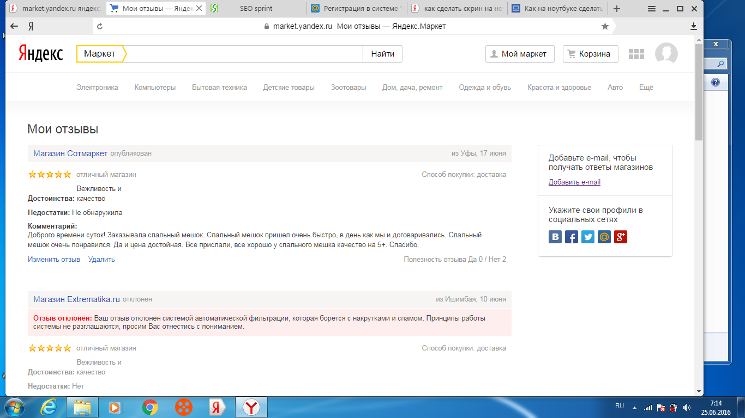Open Магазин Сотмаркет link
Image resolution: width=745 pixels, height=418 pixels.
pos(70,153)
